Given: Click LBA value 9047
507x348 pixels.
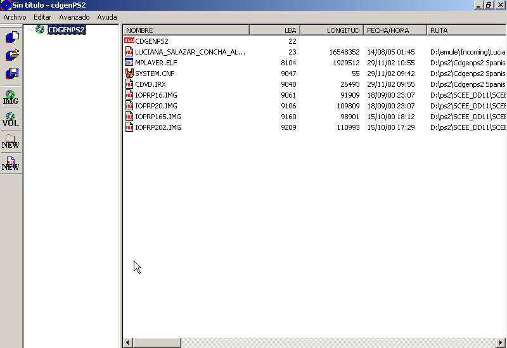Looking at the screenshot, I should click(288, 74).
